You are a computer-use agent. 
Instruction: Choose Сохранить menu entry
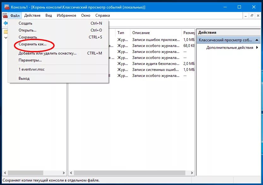tap(58, 37)
